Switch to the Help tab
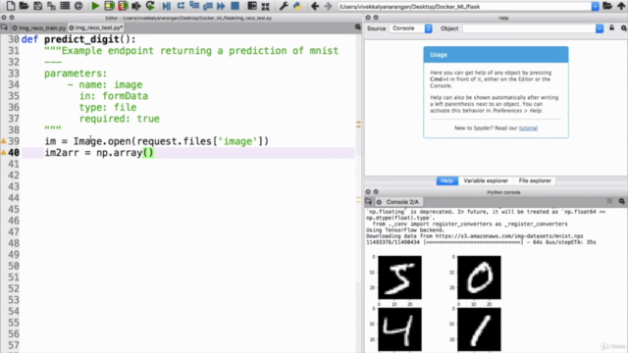628x353 pixels. coord(447,180)
